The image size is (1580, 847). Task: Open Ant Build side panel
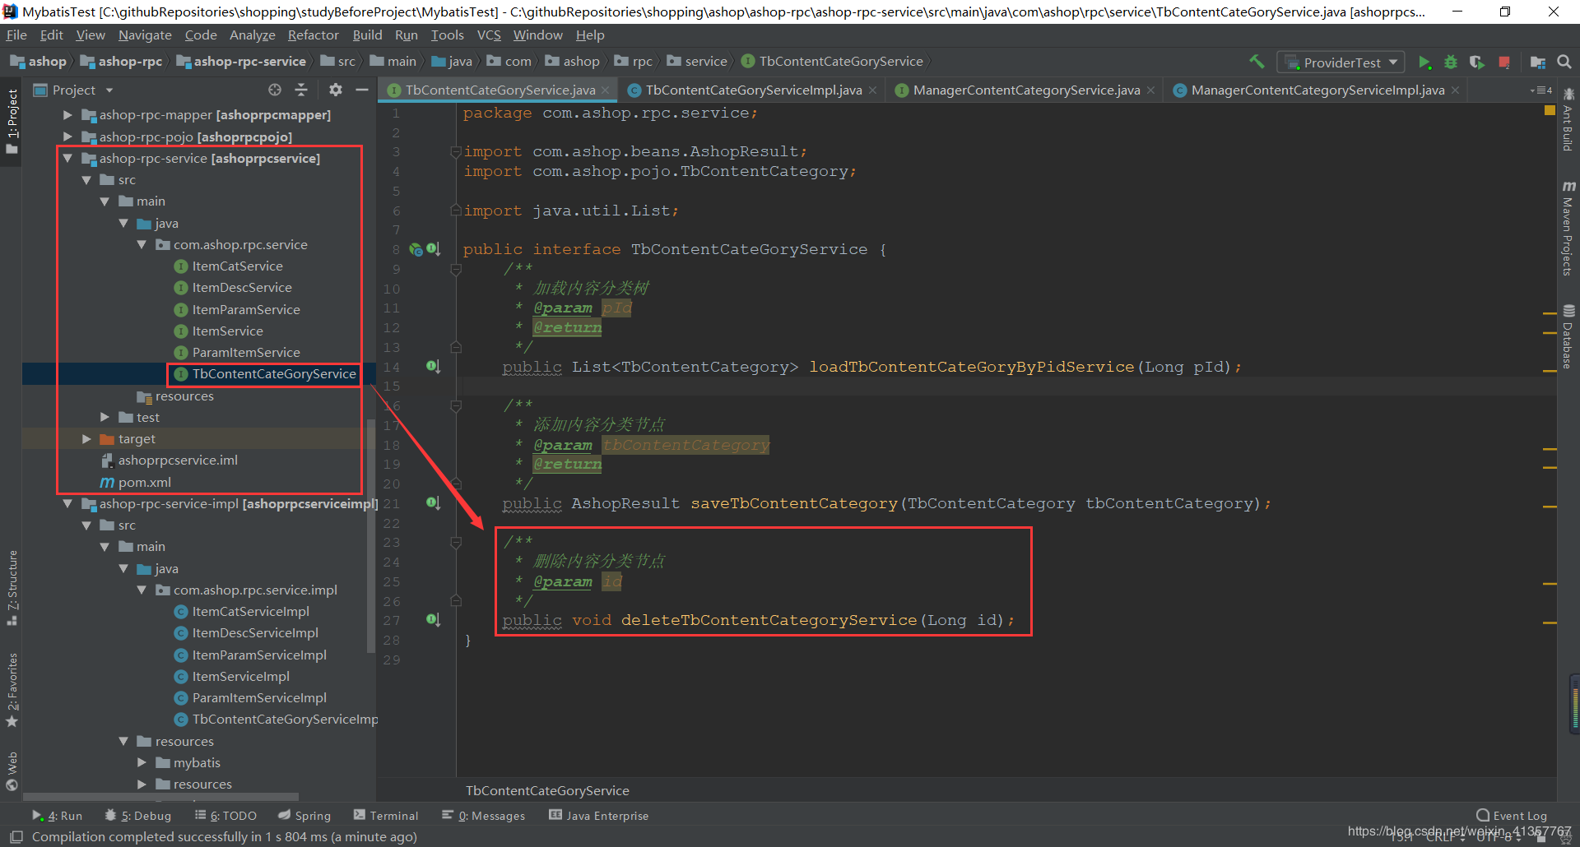click(1568, 120)
